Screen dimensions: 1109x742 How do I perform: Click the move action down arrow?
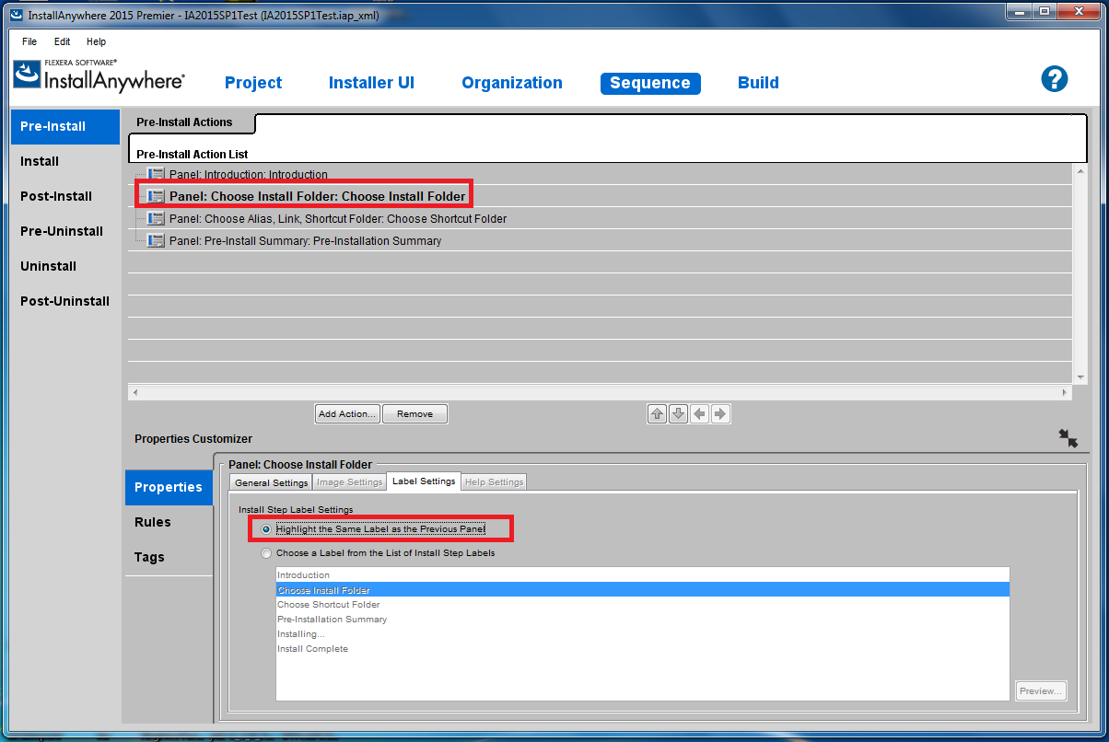pos(678,414)
